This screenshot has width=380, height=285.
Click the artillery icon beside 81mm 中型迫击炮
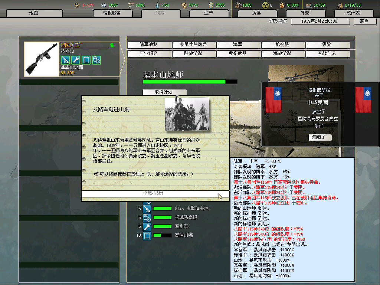147,209
